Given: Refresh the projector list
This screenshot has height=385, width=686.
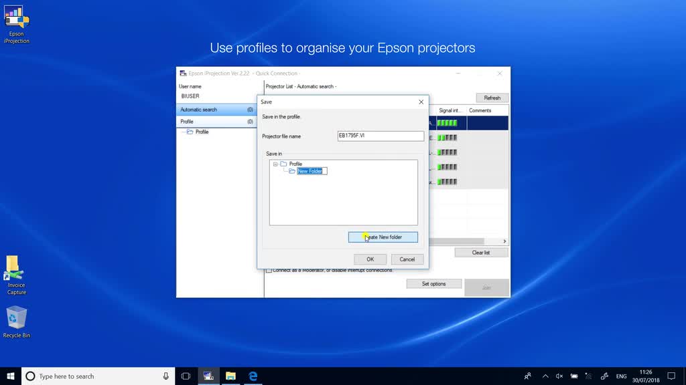Looking at the screenshot, I should [492, 98].
